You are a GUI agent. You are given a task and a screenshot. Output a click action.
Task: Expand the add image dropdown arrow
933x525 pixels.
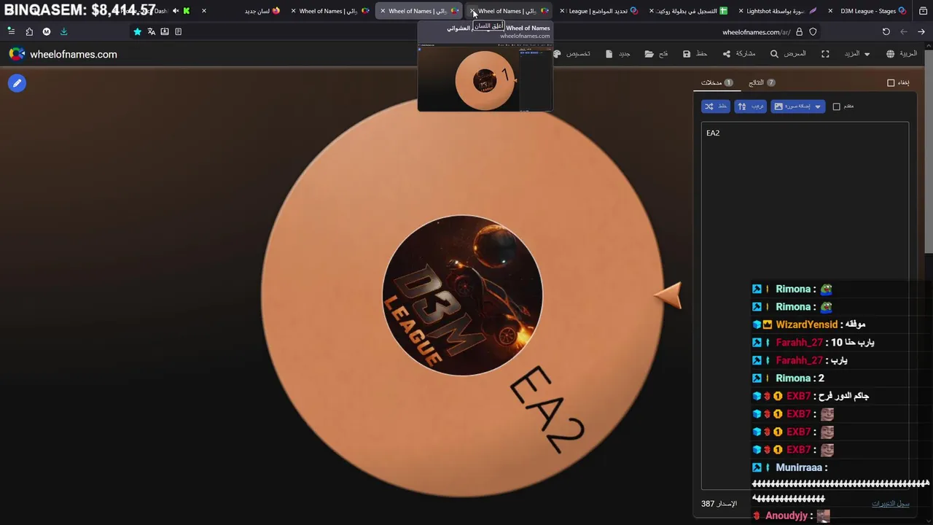818,106
